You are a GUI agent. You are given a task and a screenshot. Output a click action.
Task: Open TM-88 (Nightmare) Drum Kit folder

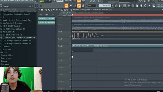point(14,29)
